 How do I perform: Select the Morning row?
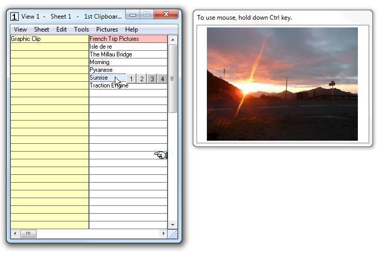[x=128, y=62]
